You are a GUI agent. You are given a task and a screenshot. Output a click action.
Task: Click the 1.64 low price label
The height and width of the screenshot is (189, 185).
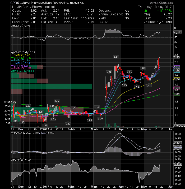[149, 85]
